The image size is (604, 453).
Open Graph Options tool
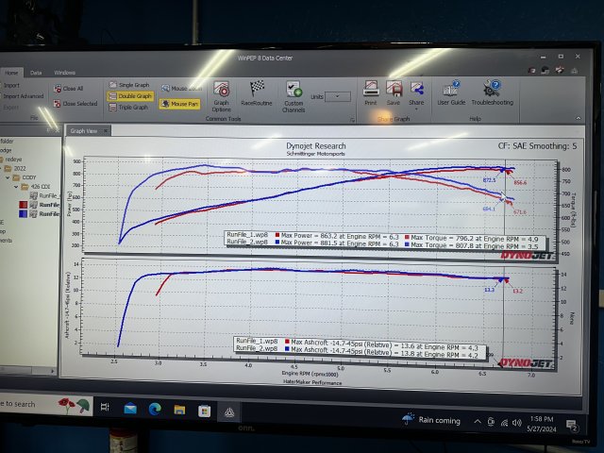coord(222,96)
